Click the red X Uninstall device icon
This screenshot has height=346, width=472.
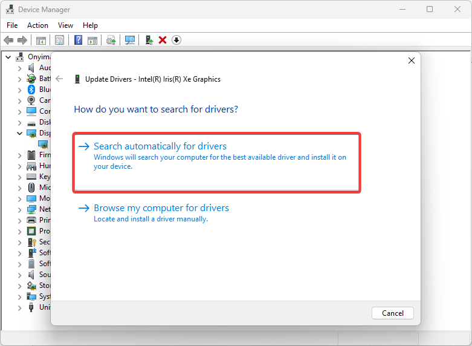click(163, 40)
